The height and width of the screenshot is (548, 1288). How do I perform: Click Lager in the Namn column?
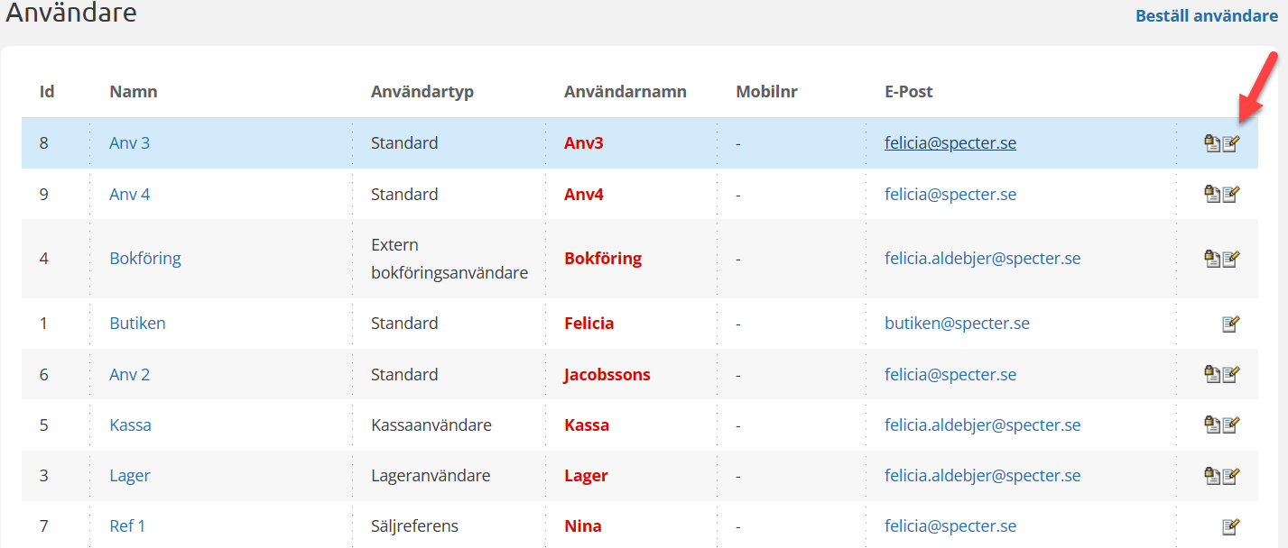[130, 475]
